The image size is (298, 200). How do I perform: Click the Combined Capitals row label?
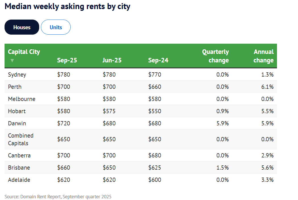click(21, 139)
